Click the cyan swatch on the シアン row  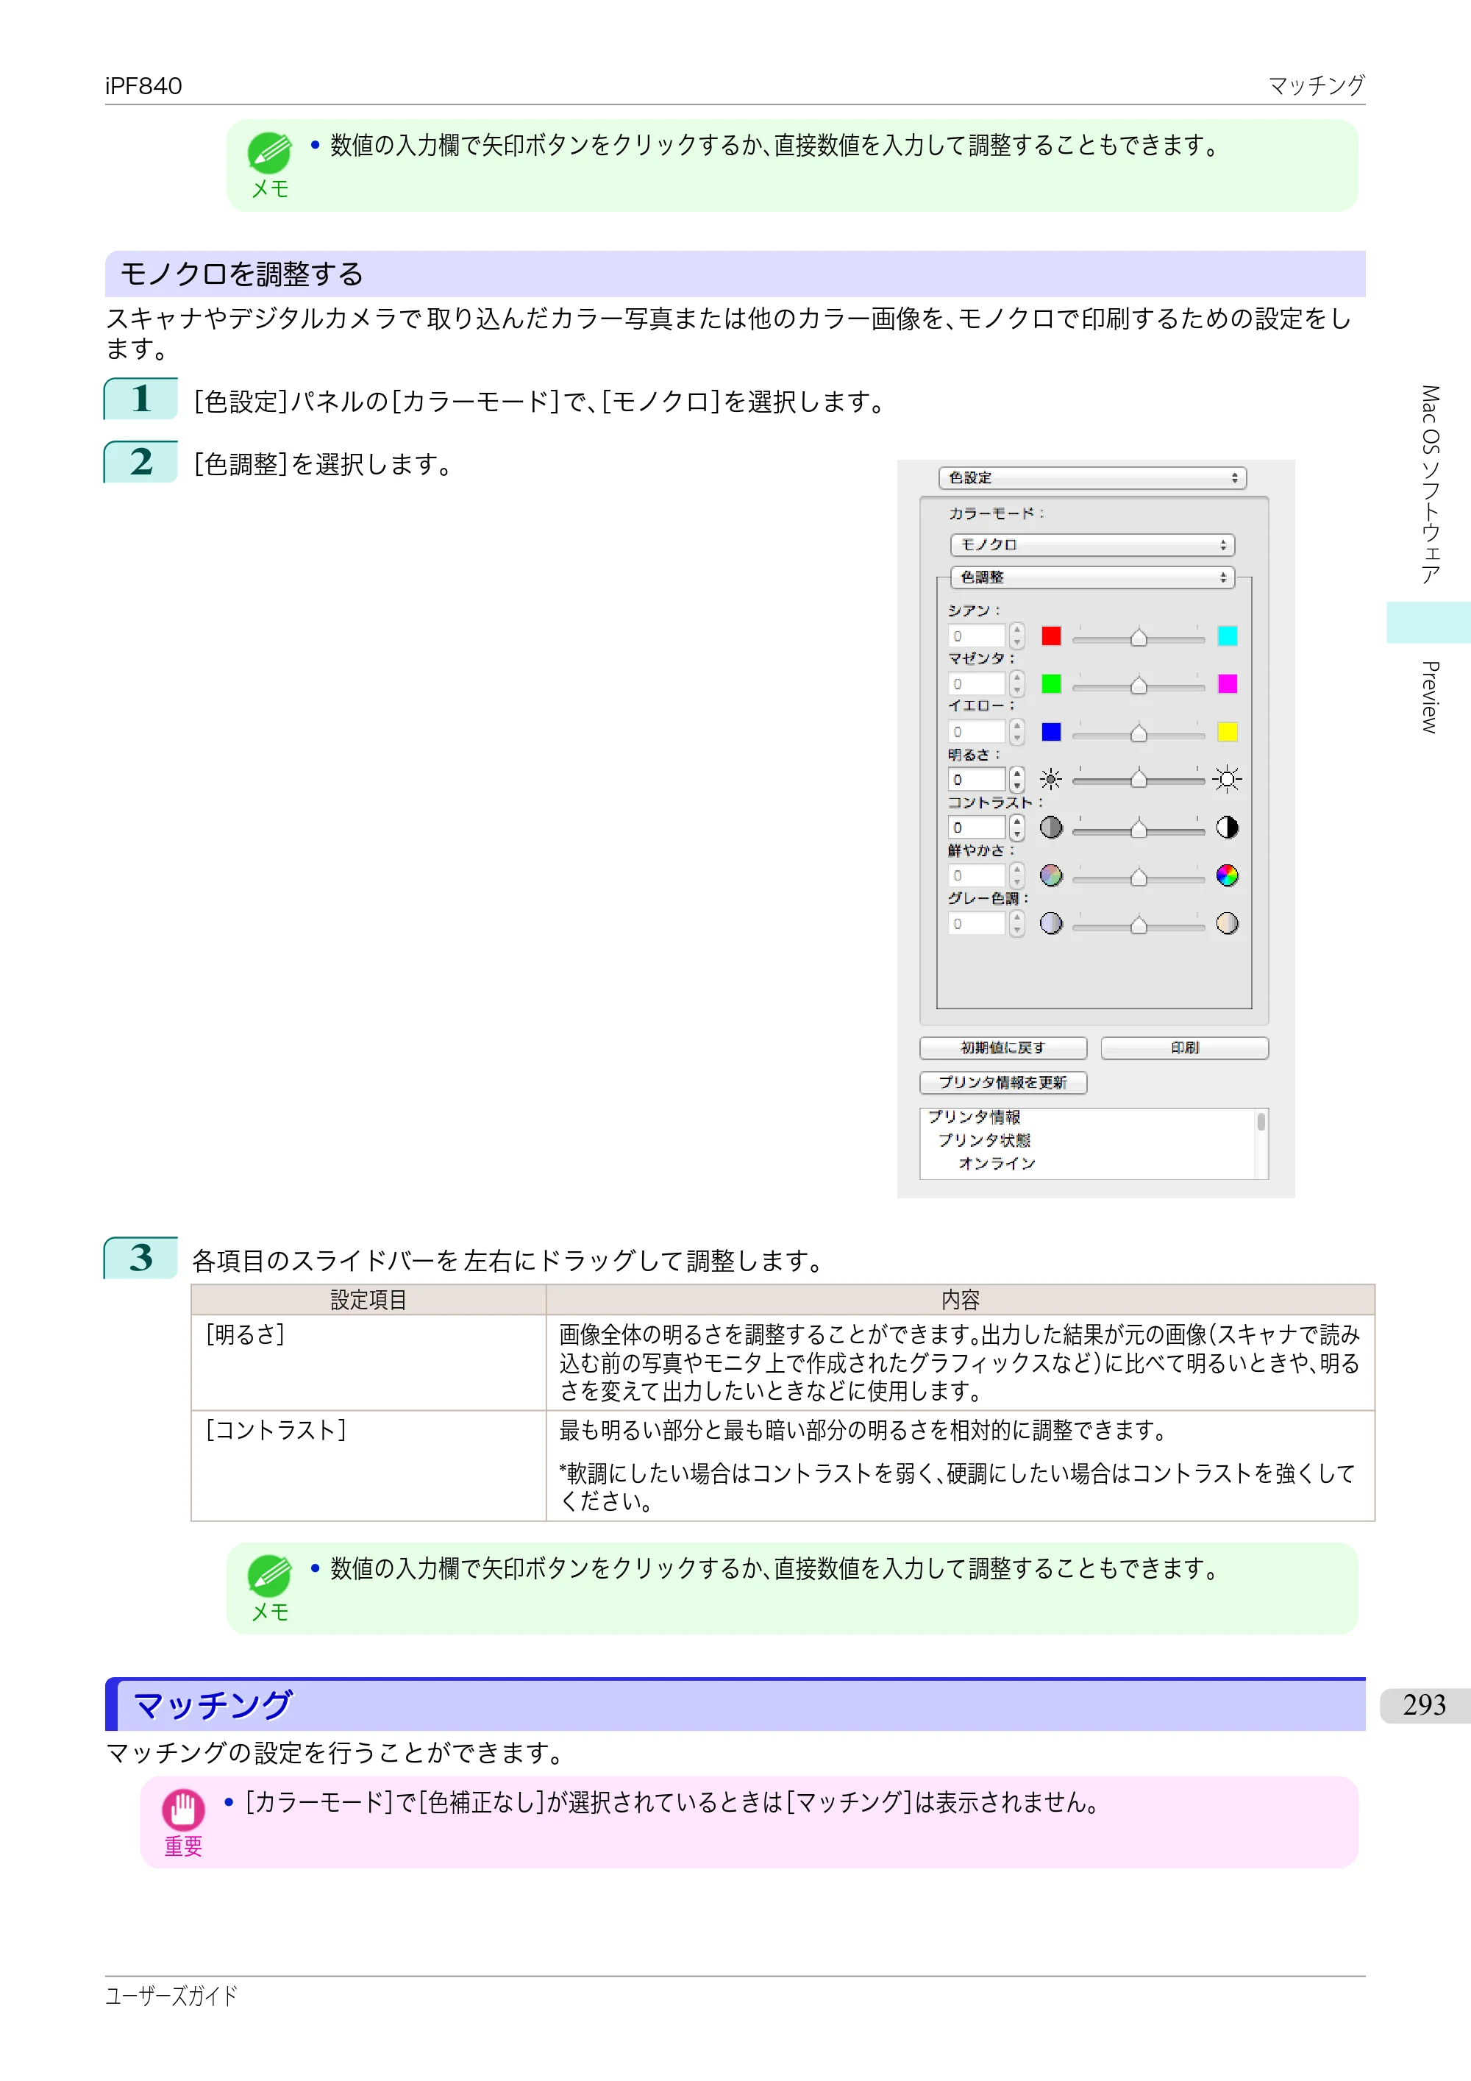(1228, 636)
